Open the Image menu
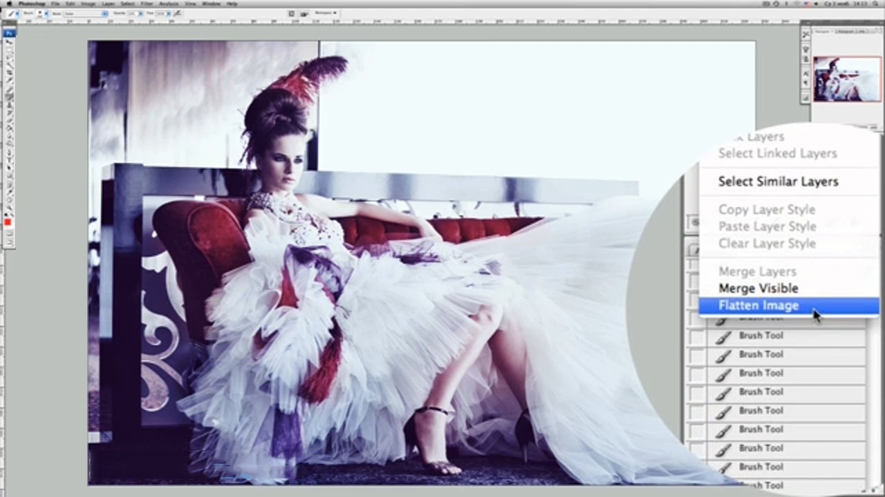Screen dimensions: 885x497 click(88, 4)
